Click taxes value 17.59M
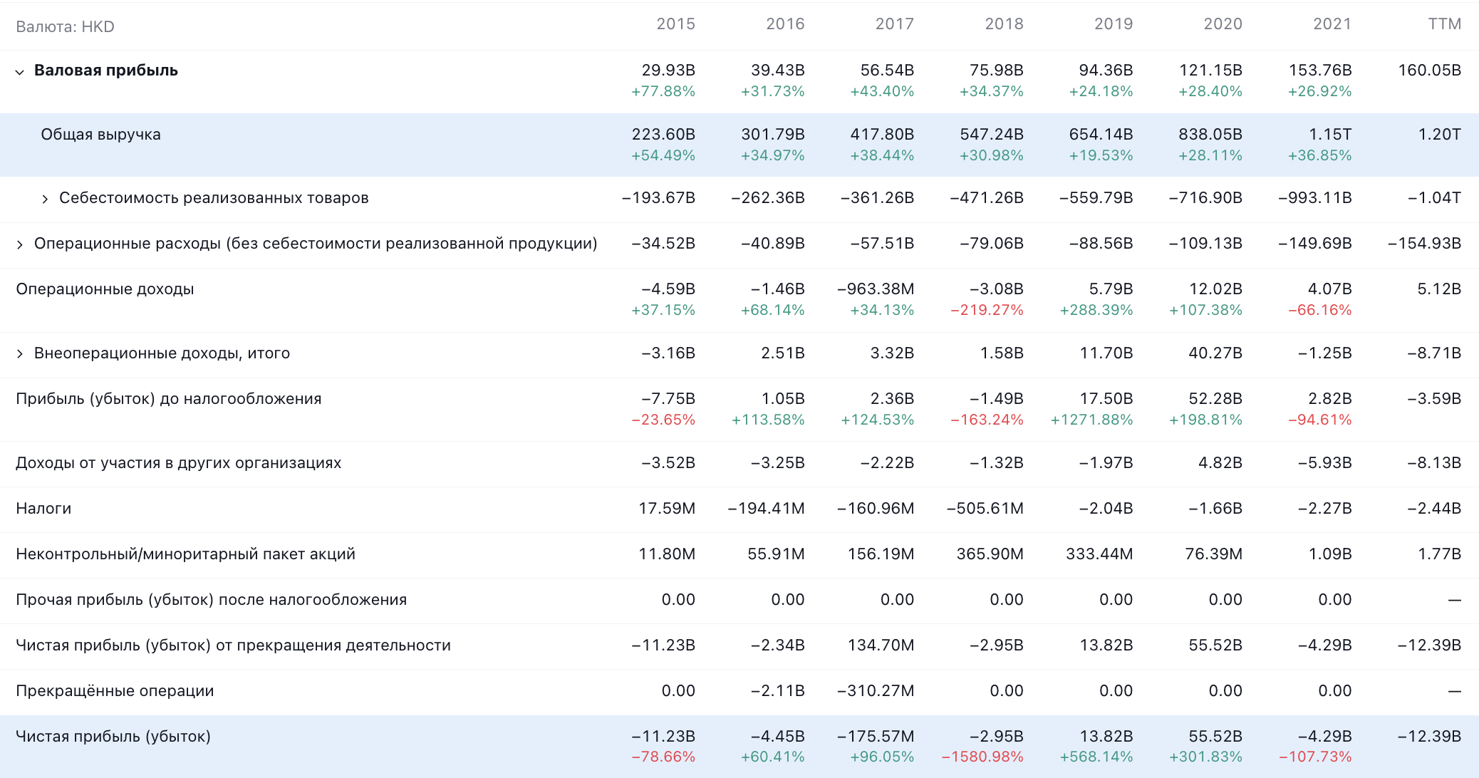The height and width of the screenshot is (778, 1479). point(667,509)
